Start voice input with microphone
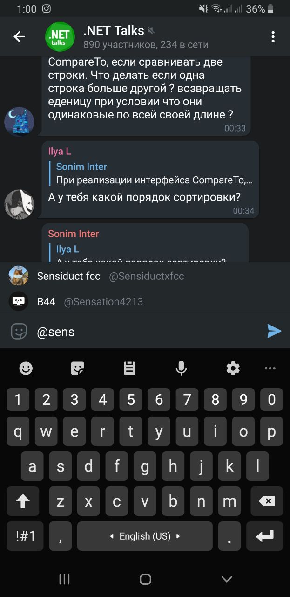 (x=181, y=368)
